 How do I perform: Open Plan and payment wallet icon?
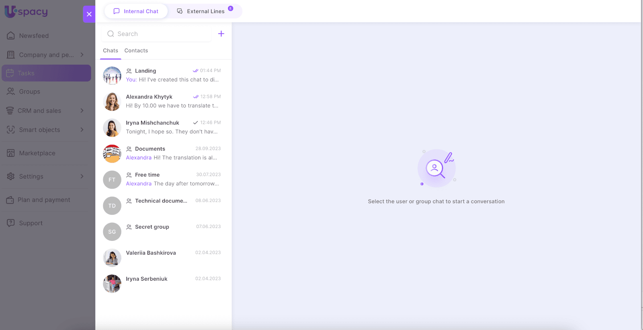point(10,200)
